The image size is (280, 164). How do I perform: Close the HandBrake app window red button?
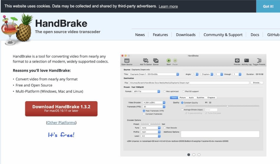122,56
